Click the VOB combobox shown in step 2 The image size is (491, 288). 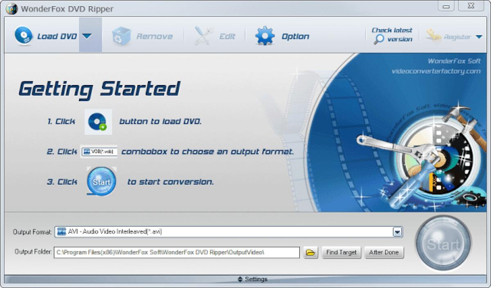pyautogui.click(x=99, y=151)
